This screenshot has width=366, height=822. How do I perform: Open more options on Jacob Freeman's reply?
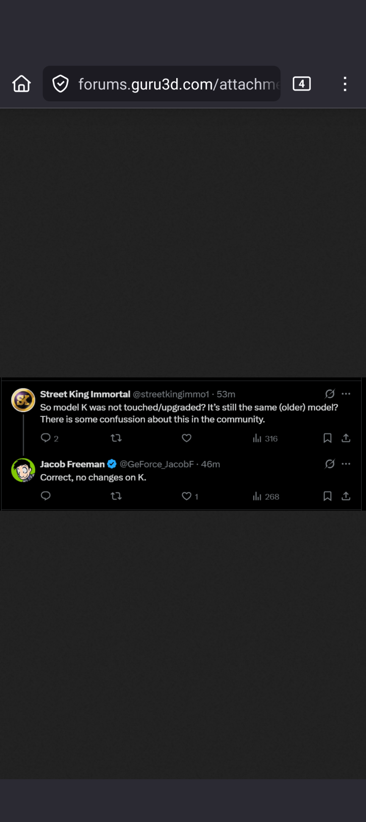(346, 463)
